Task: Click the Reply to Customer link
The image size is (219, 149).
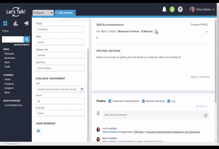Action: pyautogui.click(x=200, y=77)
